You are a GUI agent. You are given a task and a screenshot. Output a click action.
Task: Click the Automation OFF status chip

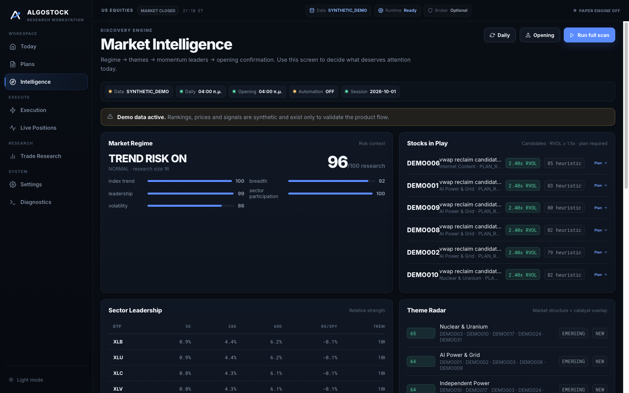(x=313, y=92)
